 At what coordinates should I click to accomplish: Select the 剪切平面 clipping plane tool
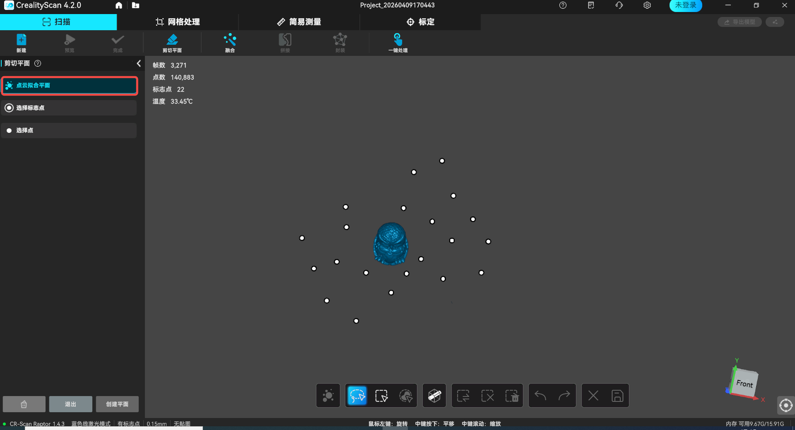172,43
